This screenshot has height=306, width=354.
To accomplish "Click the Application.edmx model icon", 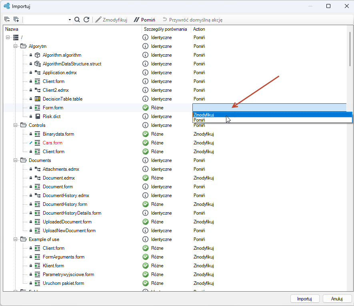I will [x=38, y=73].
